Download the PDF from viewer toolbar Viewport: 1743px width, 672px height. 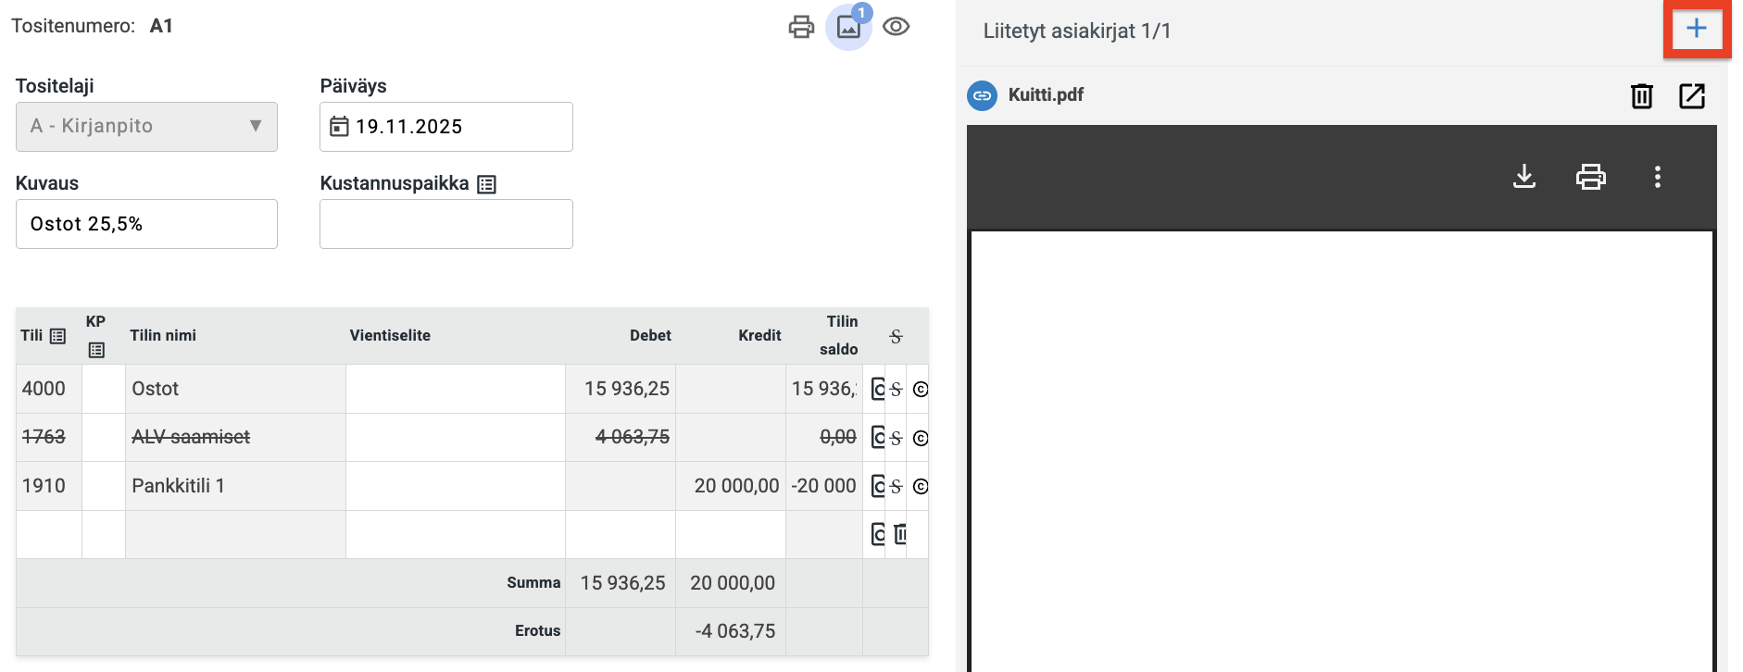click(x=1524, y=176)
